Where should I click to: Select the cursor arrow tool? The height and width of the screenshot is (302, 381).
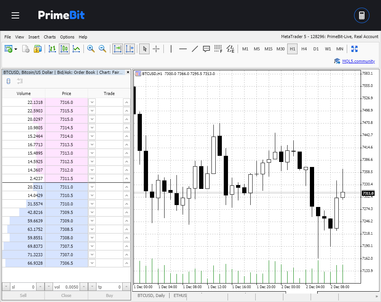tap(144, 49)
